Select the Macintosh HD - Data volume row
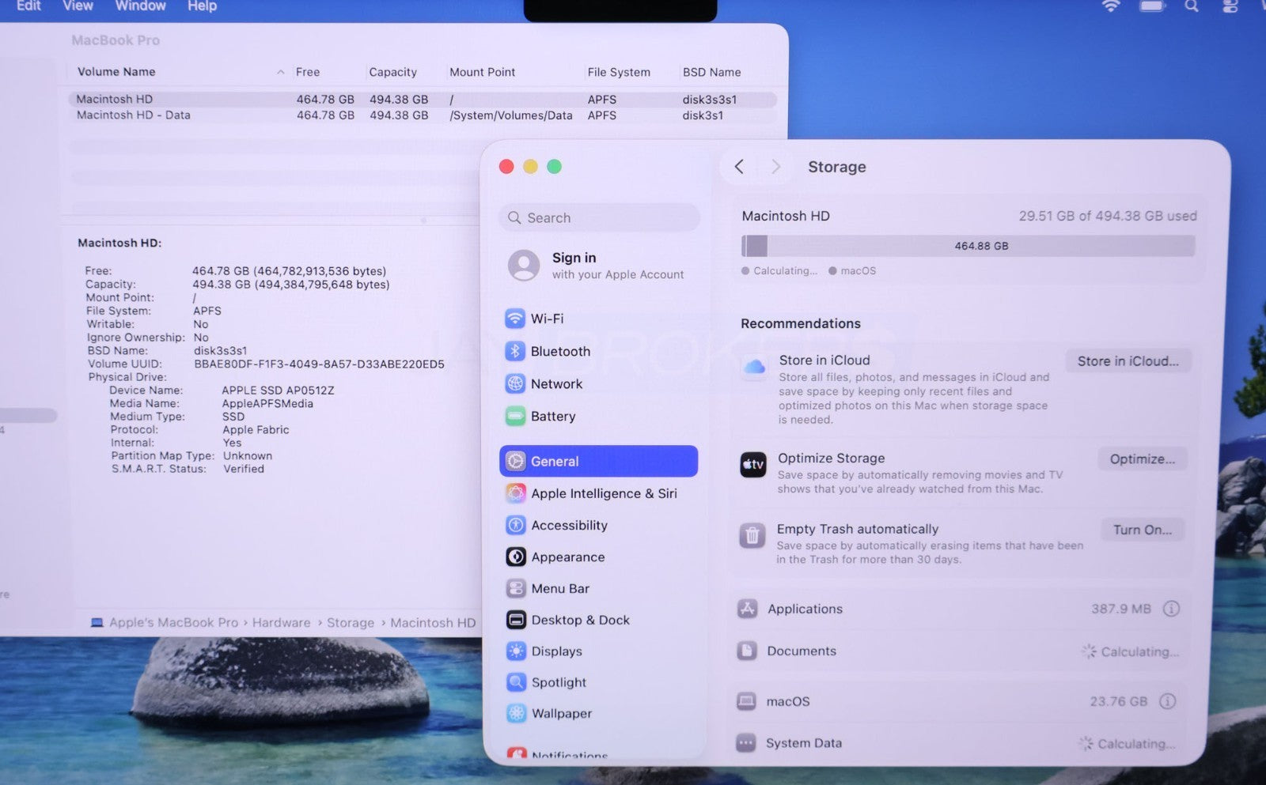Screen dimensions: 1266x785 133,115
